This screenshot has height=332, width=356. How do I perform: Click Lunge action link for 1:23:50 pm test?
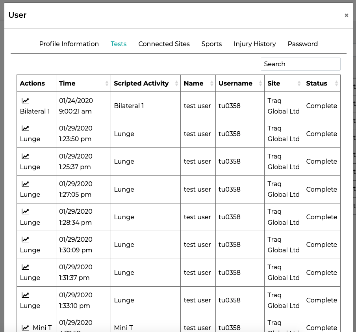(x=30, y=139)
